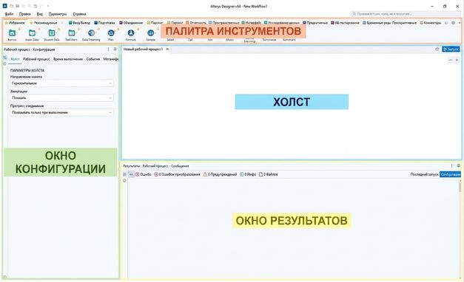Zoom in the canvas with plus button

[x=457, y=60]
